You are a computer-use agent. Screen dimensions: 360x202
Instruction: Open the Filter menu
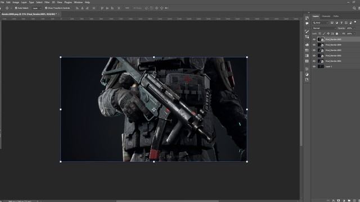(x=47, y=2)
